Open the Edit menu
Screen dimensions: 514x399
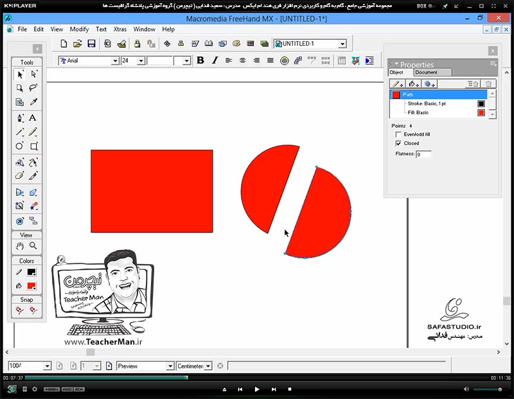click(x=39, y=29)
